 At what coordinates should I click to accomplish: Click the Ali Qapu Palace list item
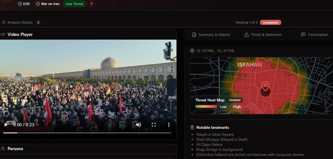pos(209,145)
